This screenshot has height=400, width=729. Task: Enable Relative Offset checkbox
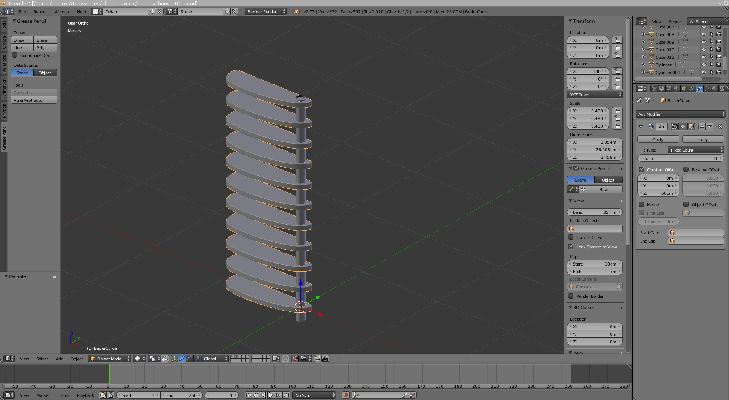tap(686, 169)
